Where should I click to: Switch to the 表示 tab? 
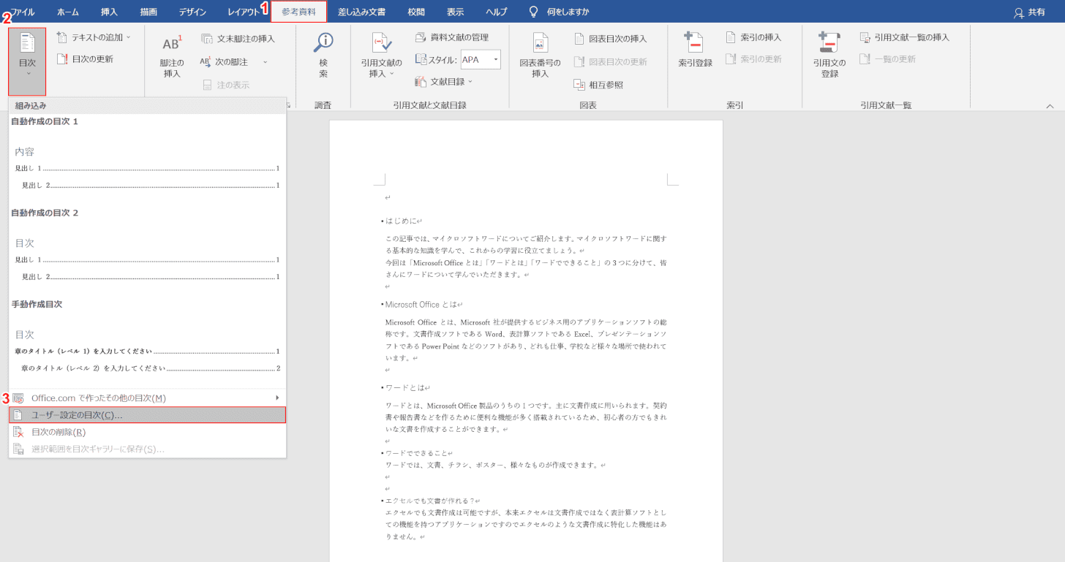tap(455, 12)
